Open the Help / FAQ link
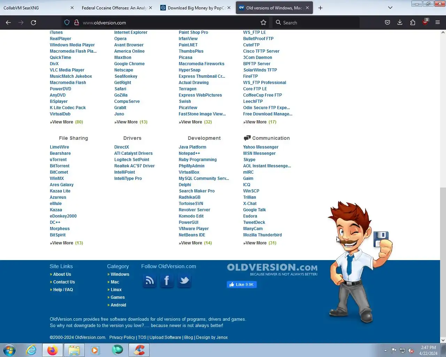The width and height of the screenshot is (446, 357). pyautogui.click(x=63, y=290)
